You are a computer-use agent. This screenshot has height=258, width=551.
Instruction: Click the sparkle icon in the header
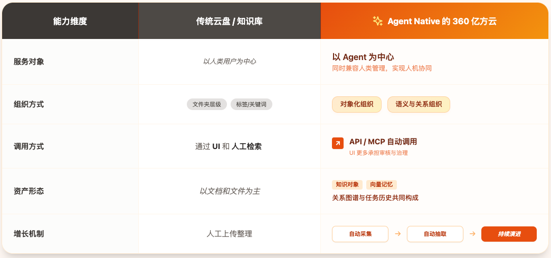click(377, 21)
